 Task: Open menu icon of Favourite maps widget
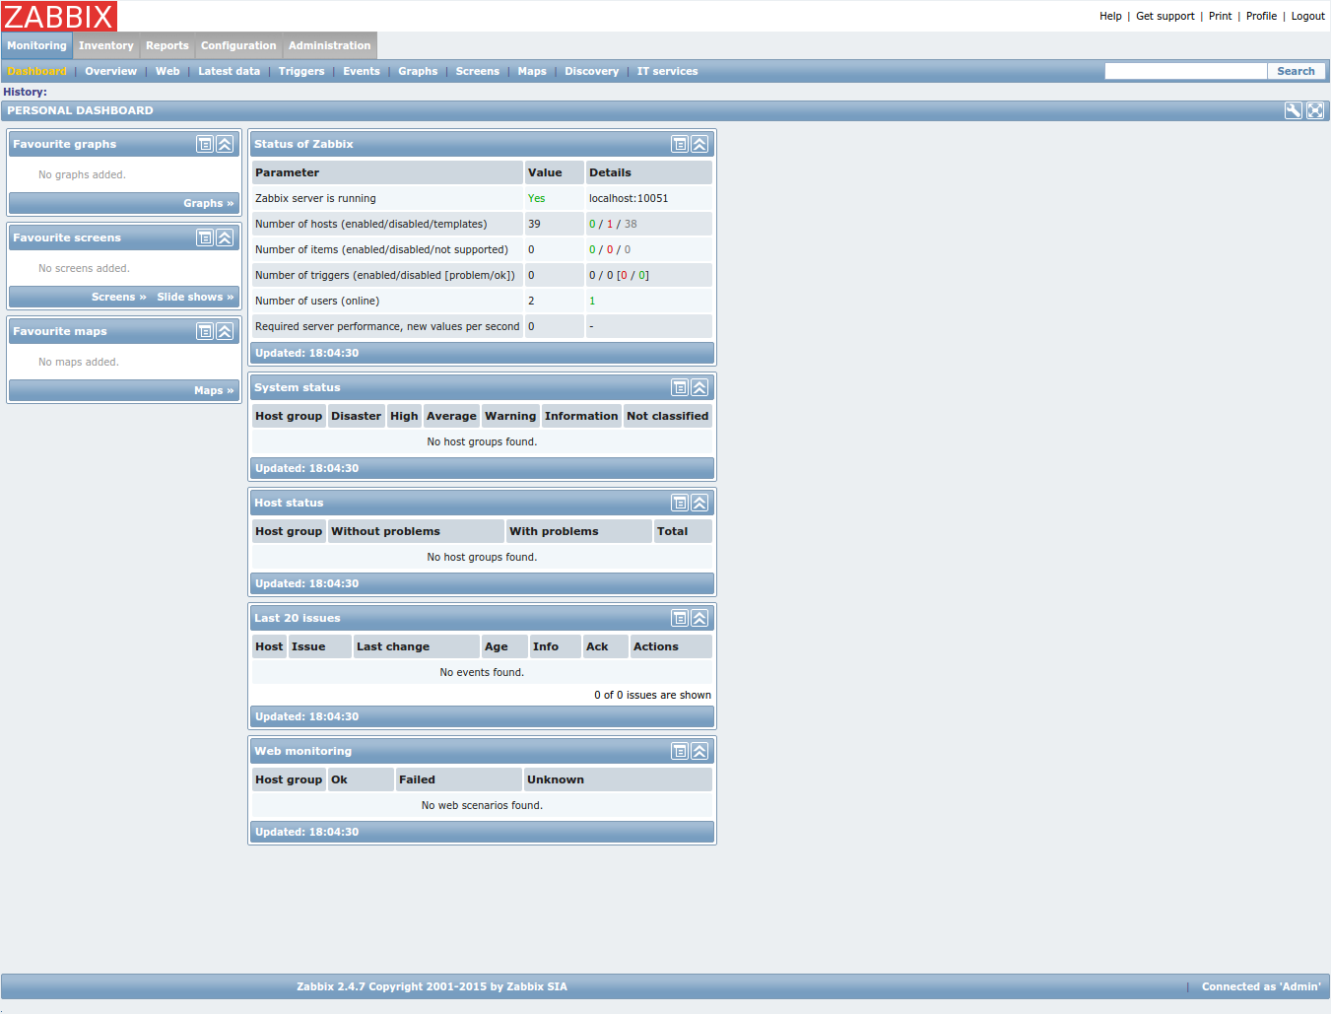(x=205, y=331)
